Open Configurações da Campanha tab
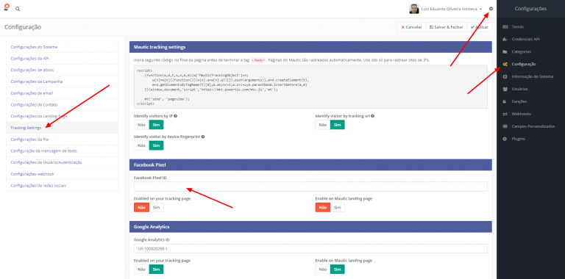Image resolution: width=565 pixels, height=279 pixels. pos(62,81)
